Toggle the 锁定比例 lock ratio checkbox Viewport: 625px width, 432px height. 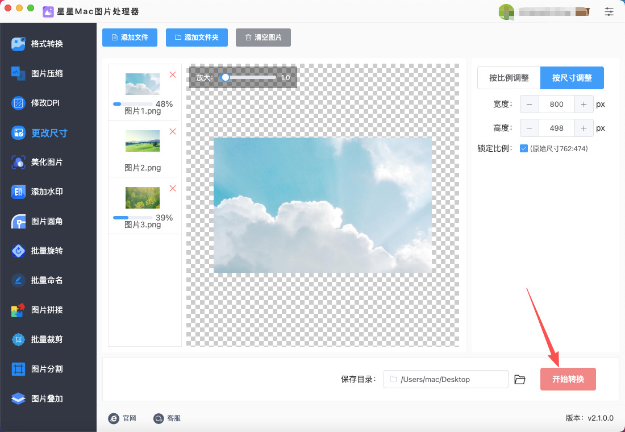pos(524,149)
